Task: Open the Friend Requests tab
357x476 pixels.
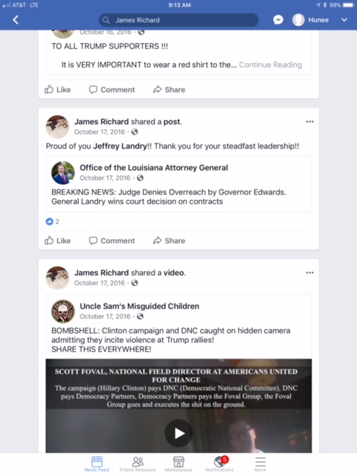Action: (138, 464)
